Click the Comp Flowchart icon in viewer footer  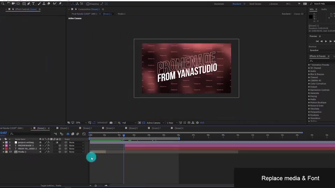[x=193, y=123]
